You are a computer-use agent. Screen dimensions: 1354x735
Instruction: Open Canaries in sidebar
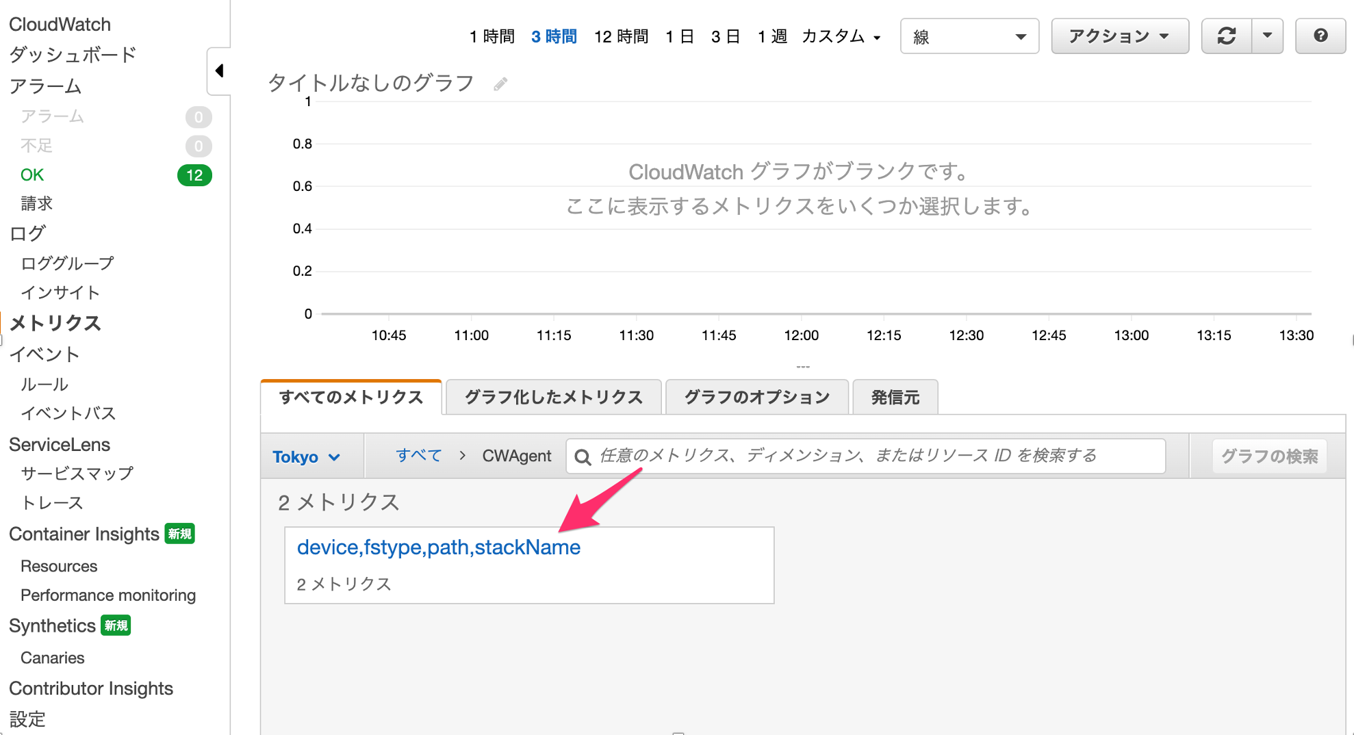pyautogui.click(x=53, y=658)
